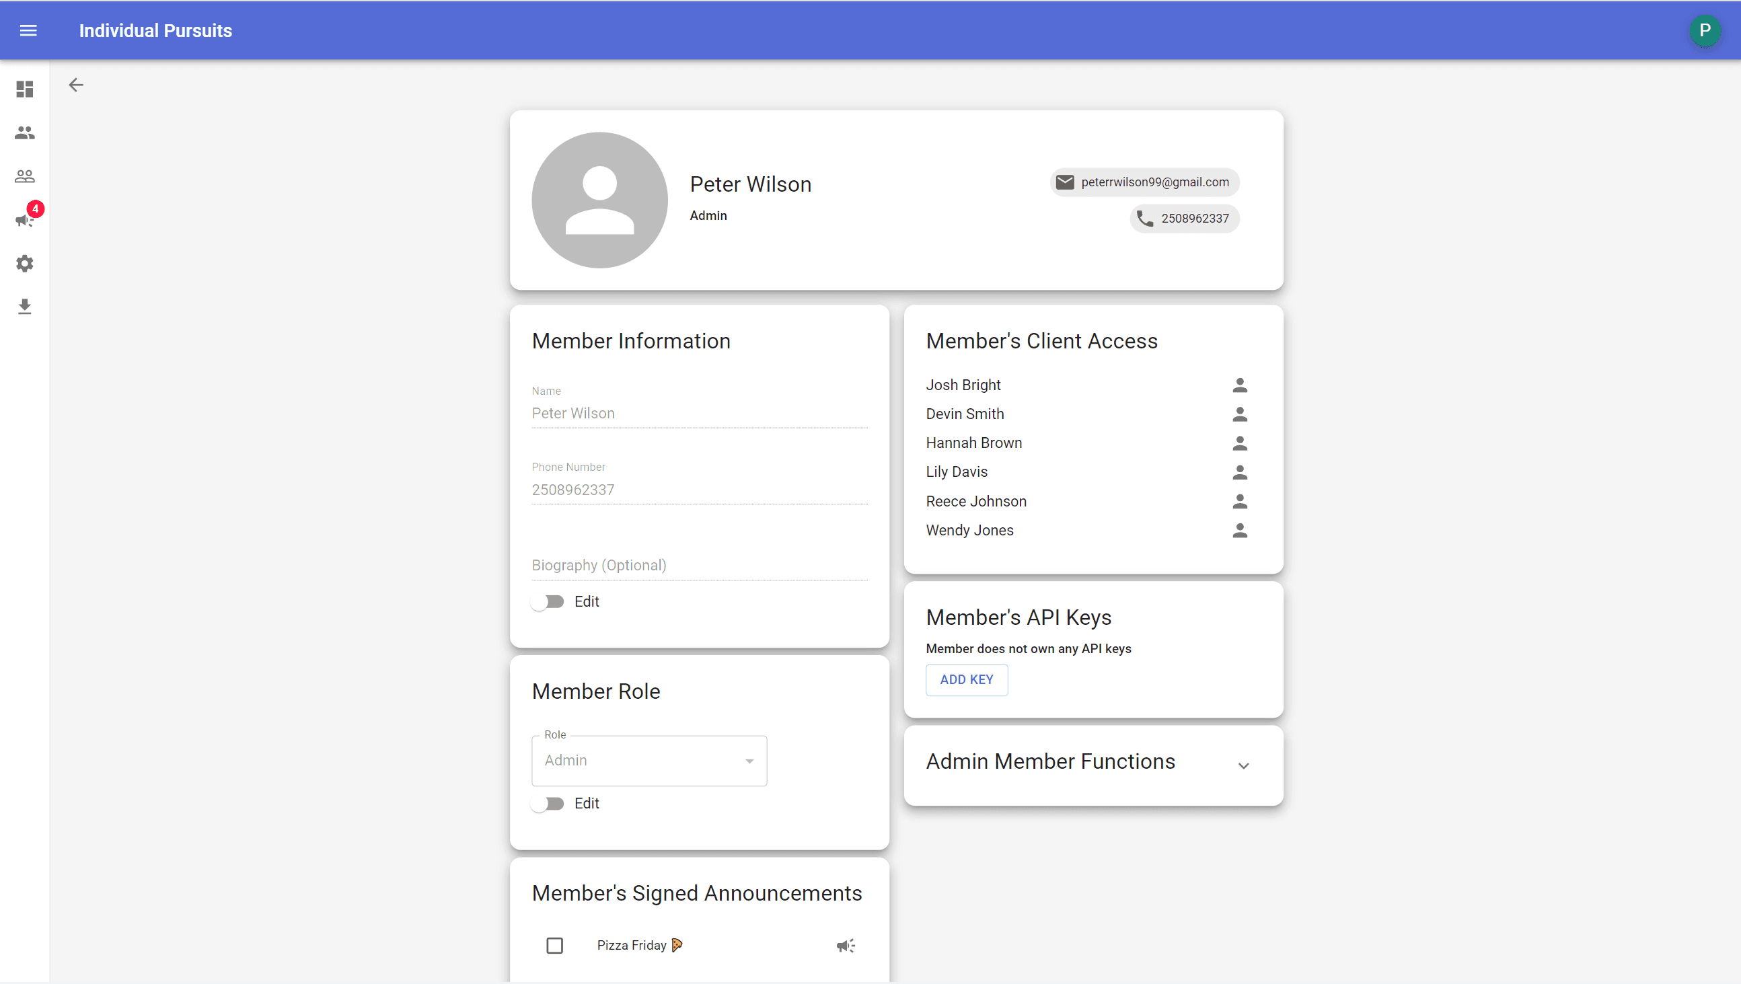Open the Role dropdown showing Admin
This screenshot has height=984, width=1741.
[649, 761]
